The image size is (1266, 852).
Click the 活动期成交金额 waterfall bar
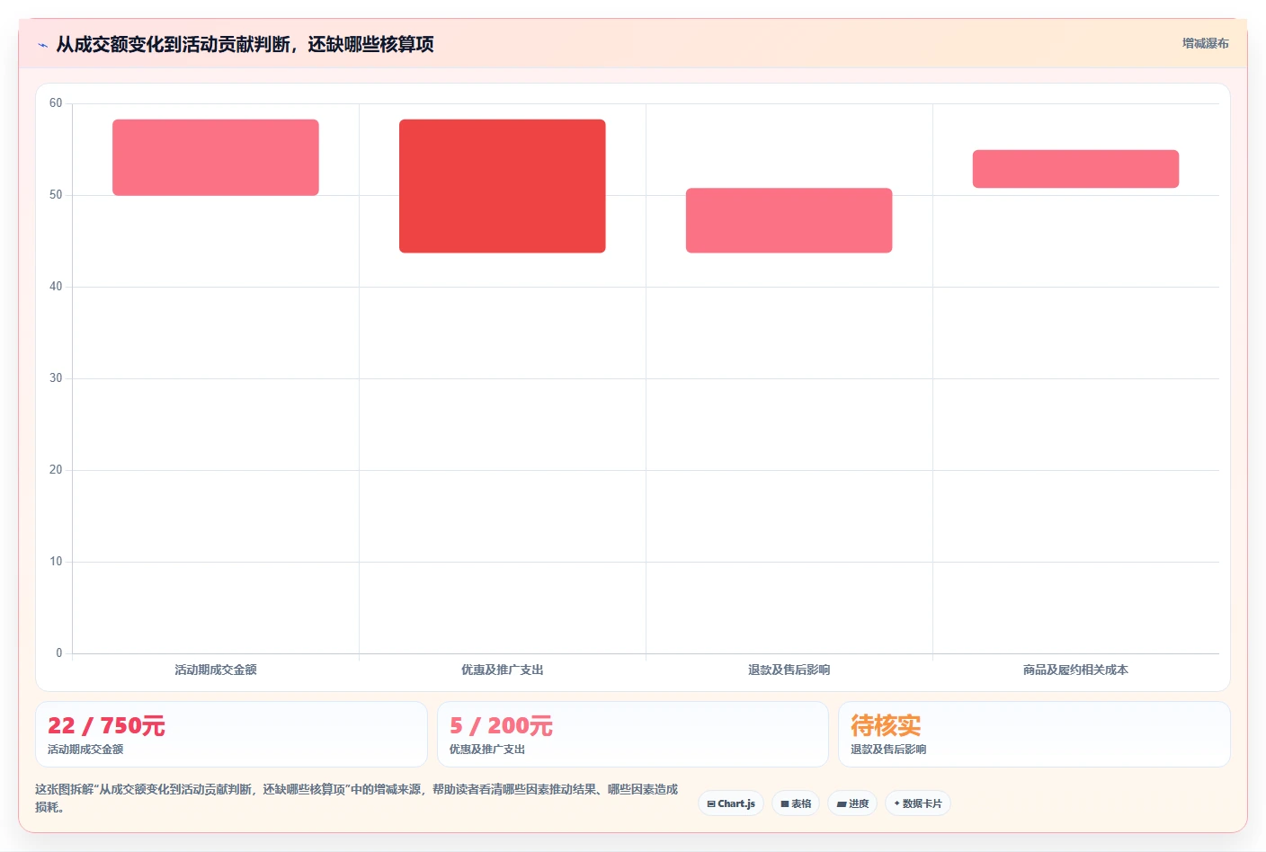(x=216, y=157)
